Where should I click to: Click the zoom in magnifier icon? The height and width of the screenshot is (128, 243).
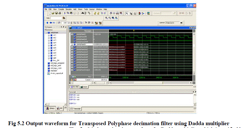pos(106,18)
